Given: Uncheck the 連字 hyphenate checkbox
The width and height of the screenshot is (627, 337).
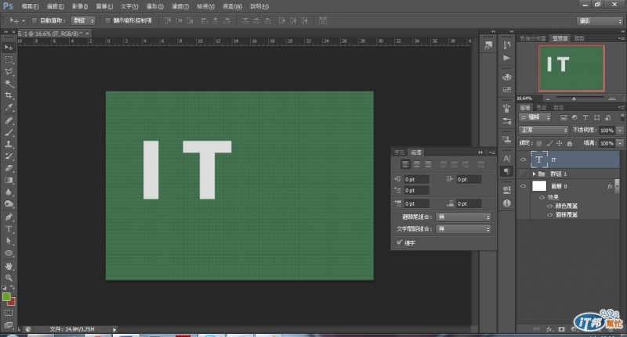Looking at the screenshot, I should click(x=400, y=242).
